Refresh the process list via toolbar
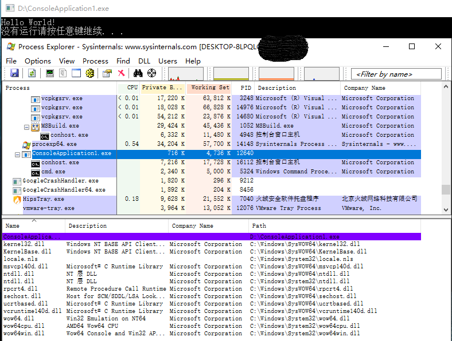452x341 pixels. [x=32, y=73]
